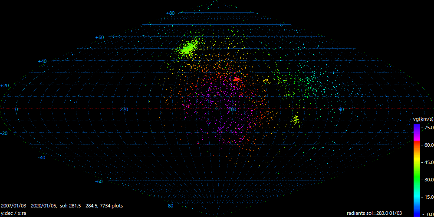Click the yellow-green cluster below the equator

click(296, 119)
